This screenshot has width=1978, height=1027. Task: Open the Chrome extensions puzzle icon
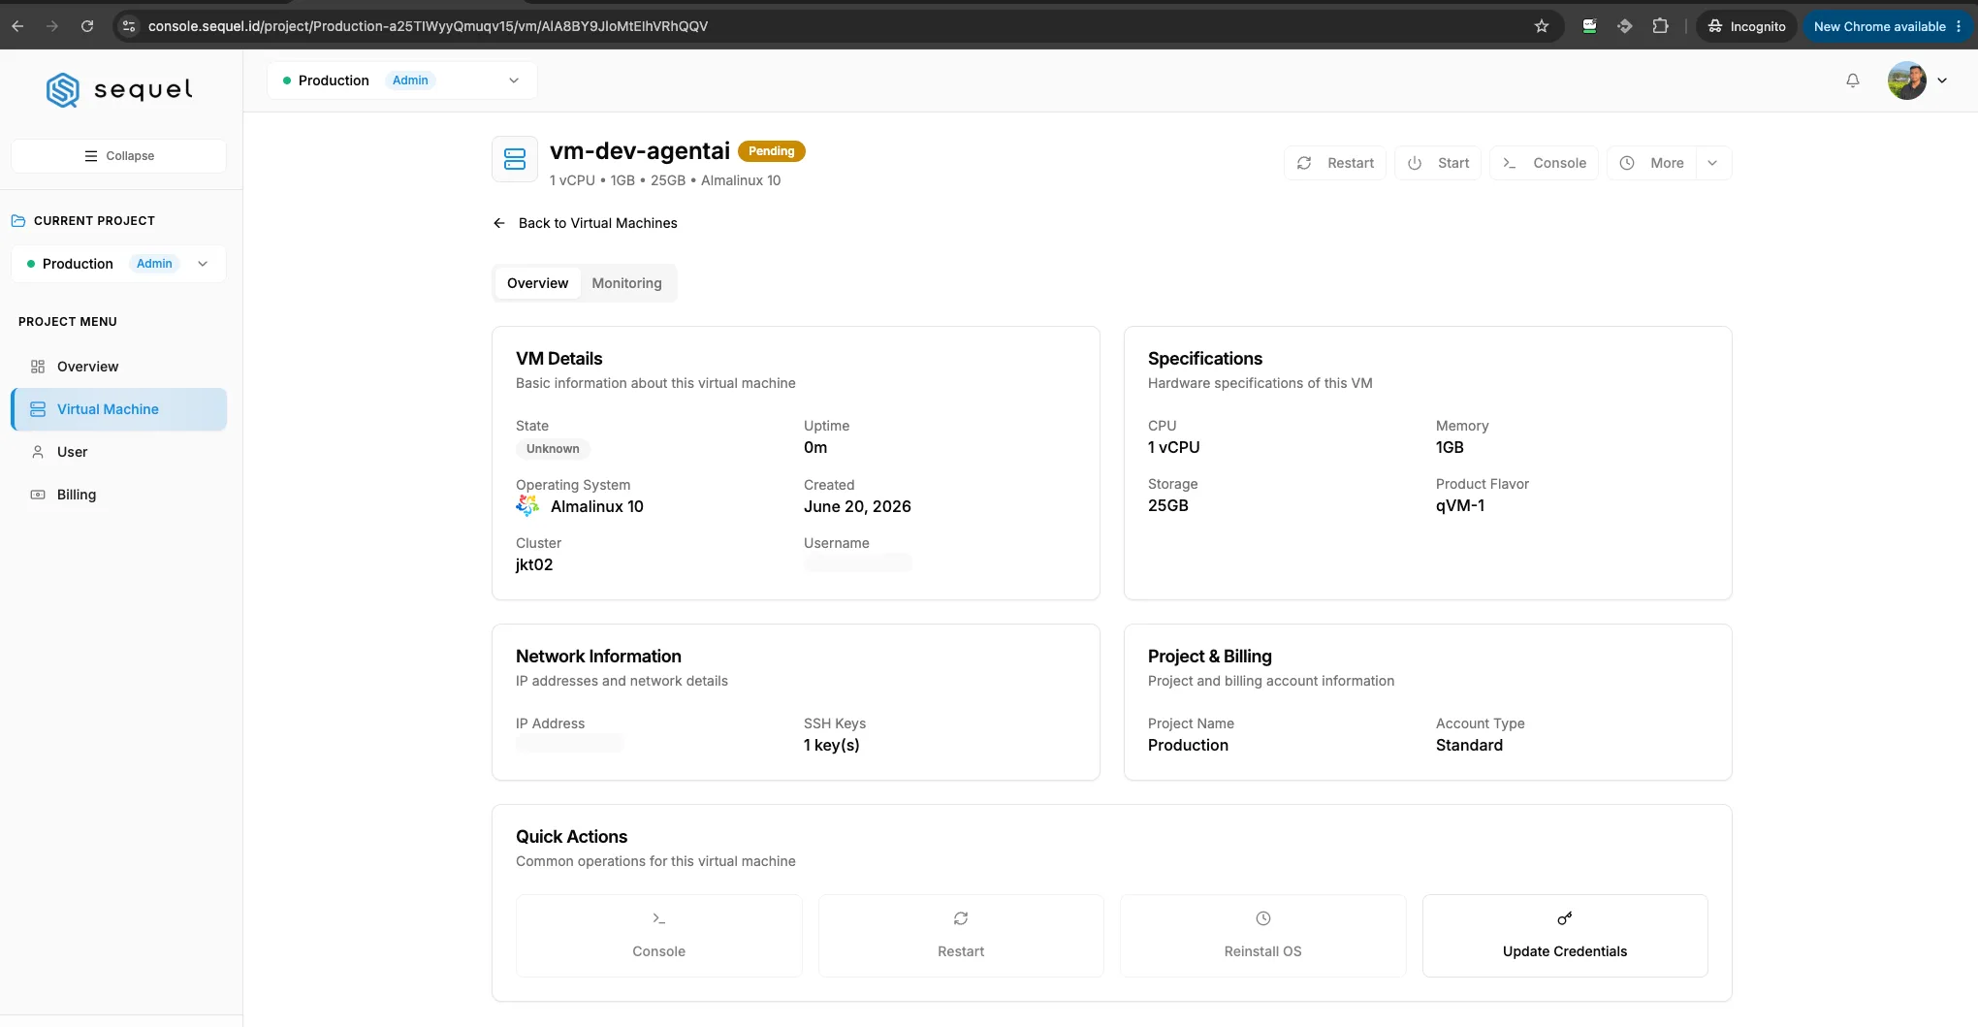click(x=1661, y=26)
